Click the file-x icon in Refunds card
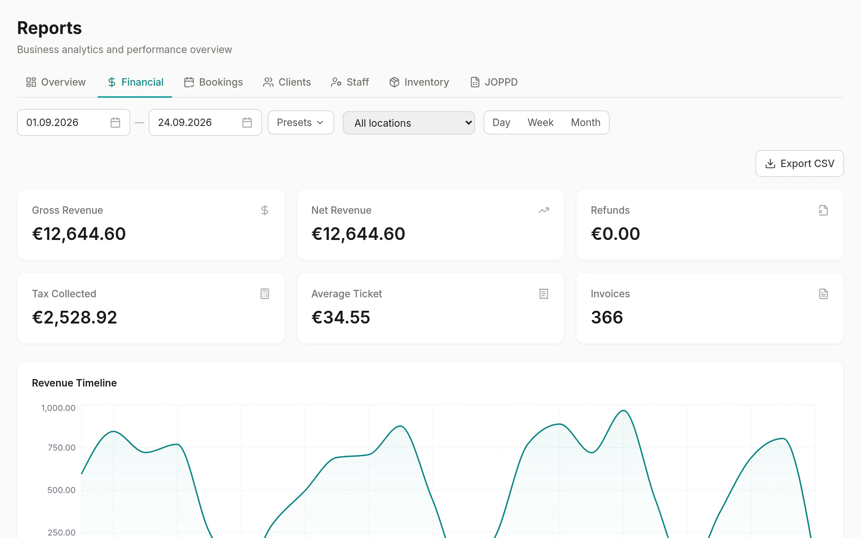Image resolution: width=861 pixels, height=538 pixels. click(x=823, y=210)
